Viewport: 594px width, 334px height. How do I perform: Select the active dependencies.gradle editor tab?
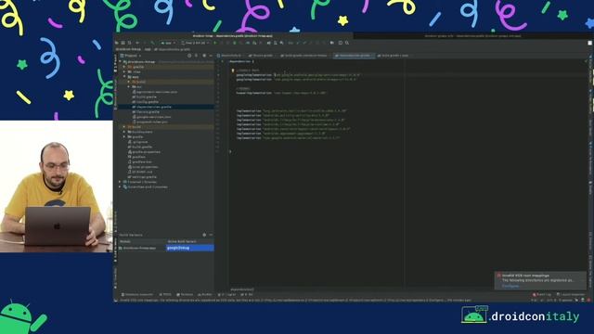354,56
